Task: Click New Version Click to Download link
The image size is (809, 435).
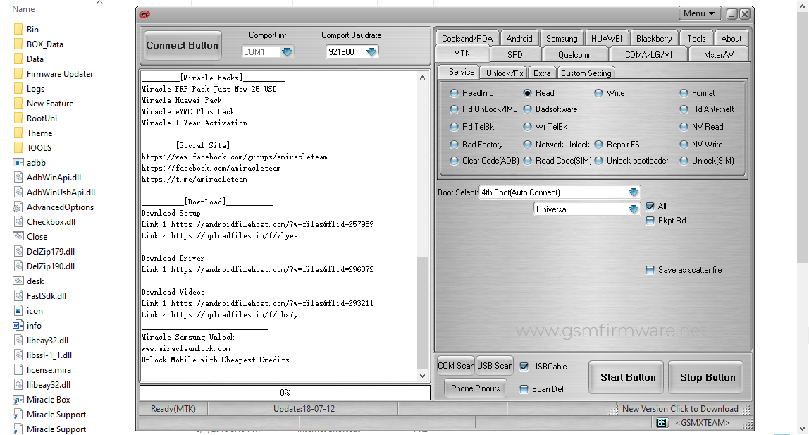Action: (x=680, y=409)
